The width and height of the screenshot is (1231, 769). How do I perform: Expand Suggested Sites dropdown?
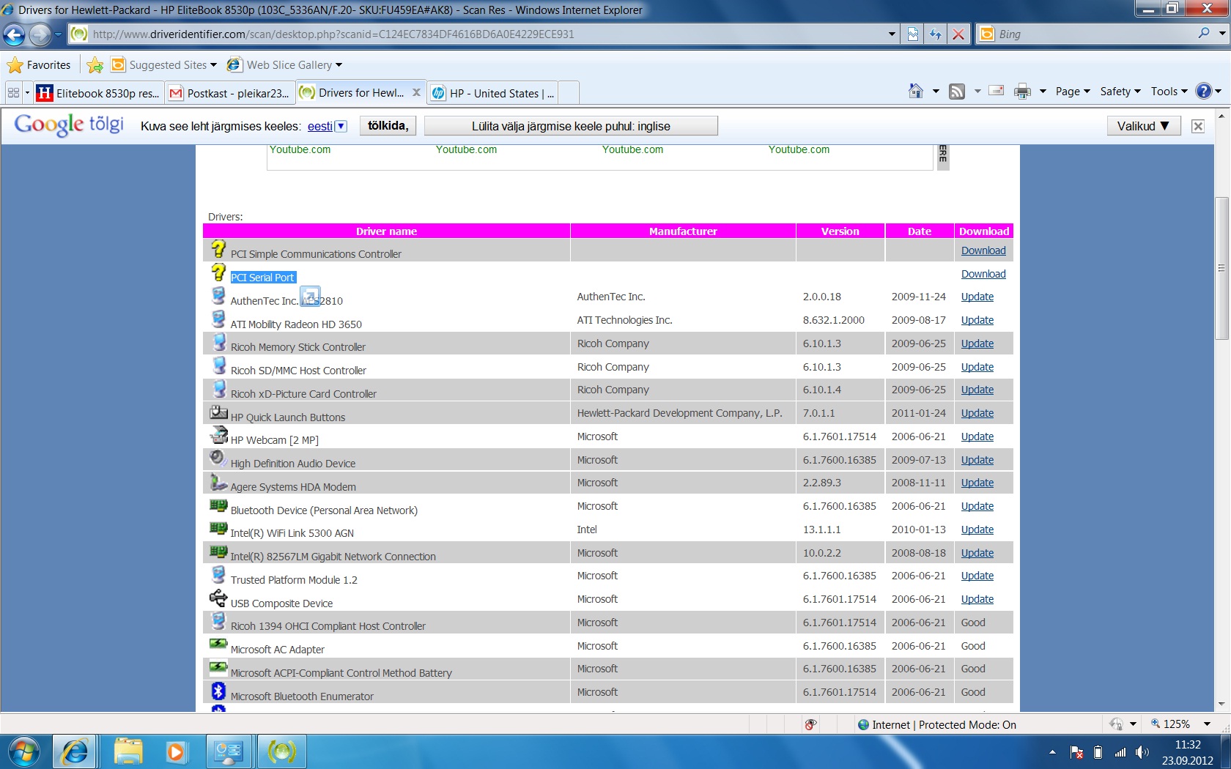point(213,65)
